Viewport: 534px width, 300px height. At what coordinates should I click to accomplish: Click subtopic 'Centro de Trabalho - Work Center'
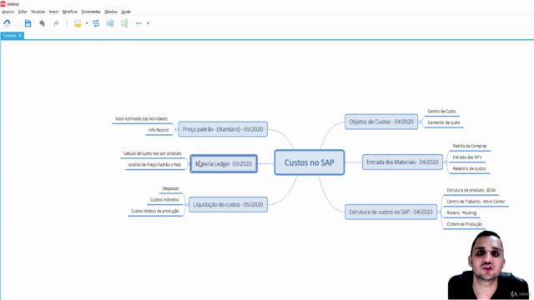click(476, 202)
